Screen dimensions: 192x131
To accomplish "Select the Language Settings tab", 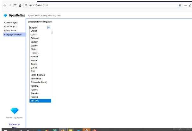I will point(14,34).
